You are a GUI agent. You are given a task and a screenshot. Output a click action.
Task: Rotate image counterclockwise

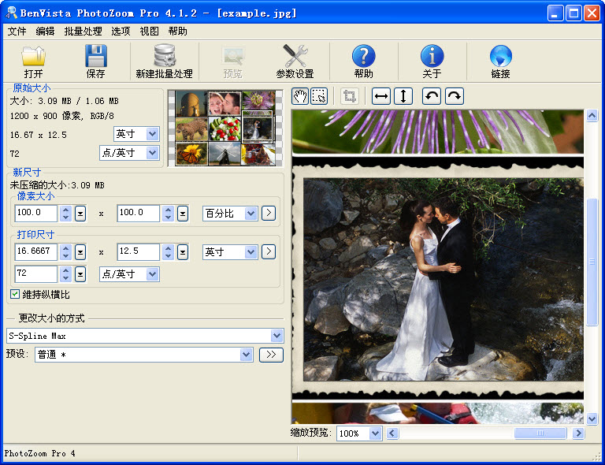pos(432,96)
